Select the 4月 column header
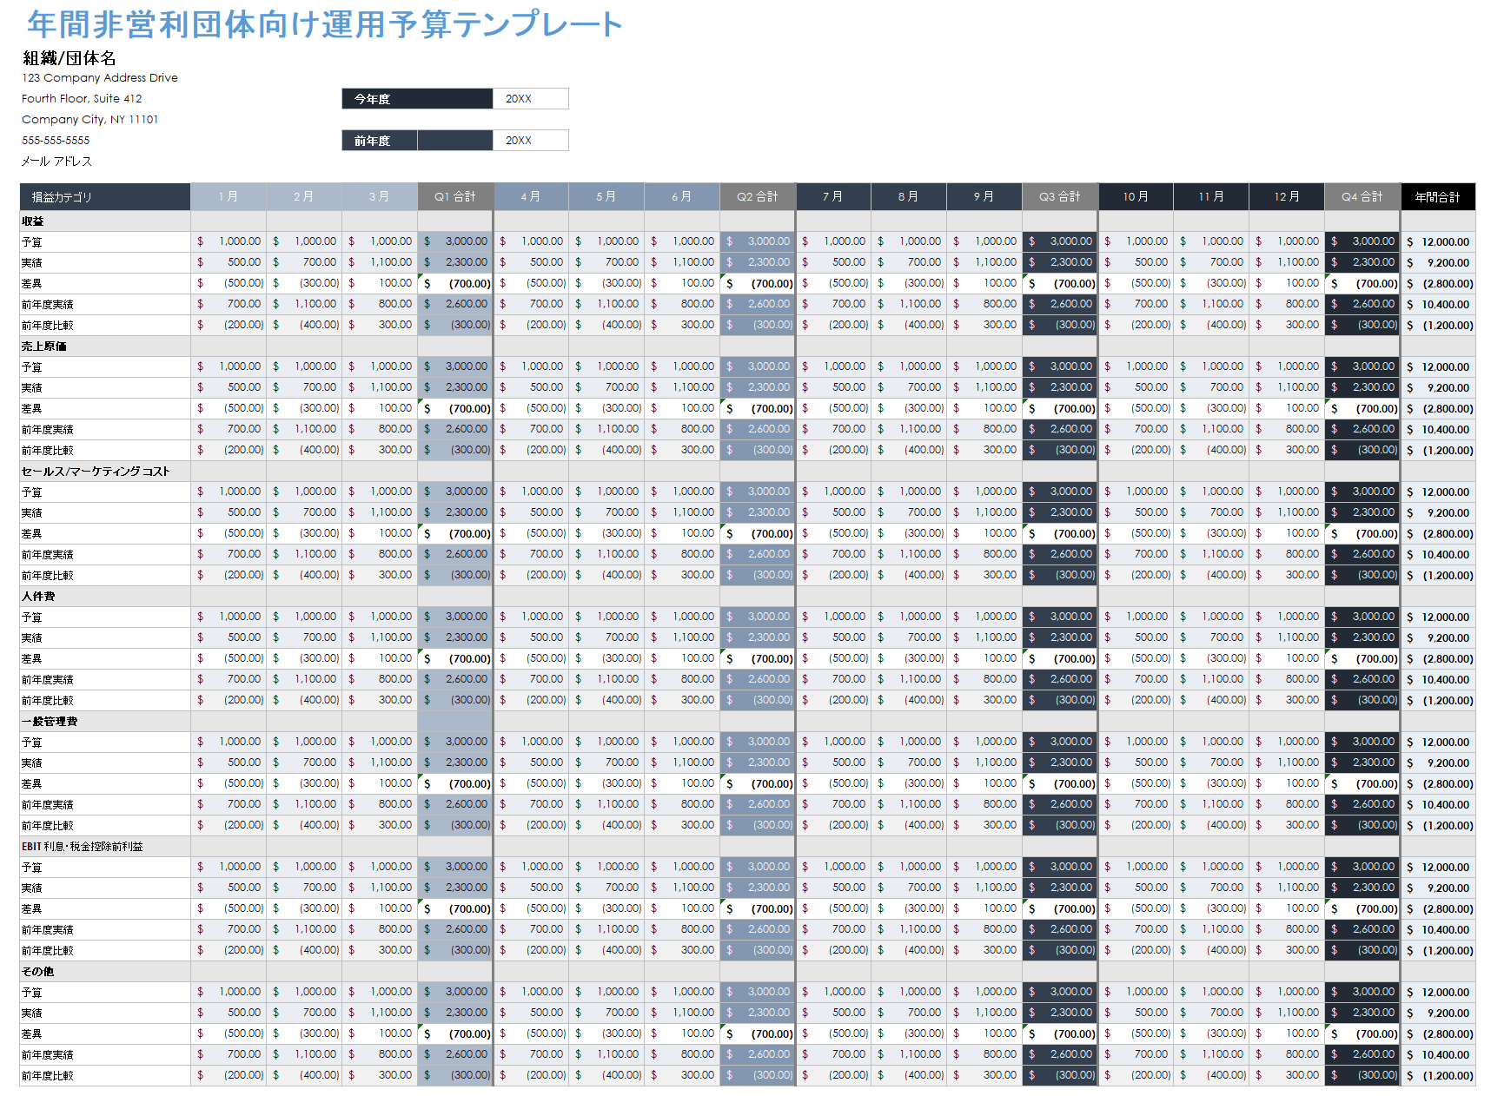Screen dimensions: 1491x1096 click(531, 197)
